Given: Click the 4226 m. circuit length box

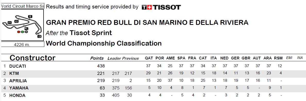Looking at the screenshot, I should pyautogui.click(x=23, y=45).
